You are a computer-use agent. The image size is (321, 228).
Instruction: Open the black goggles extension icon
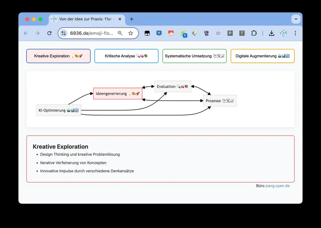pyautogui.click(x=147, y=33)
